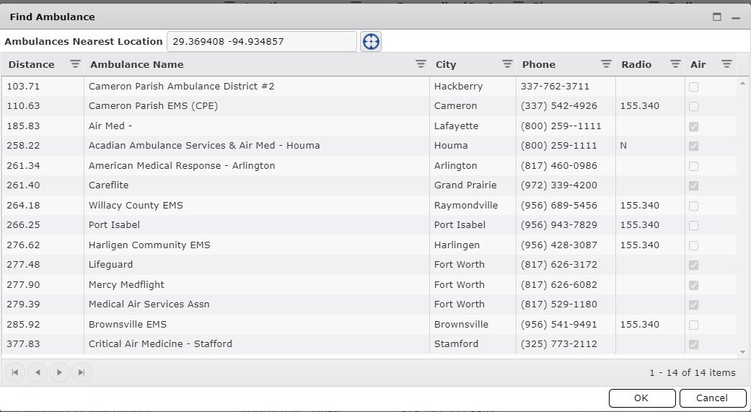Toggle Air checkbox for Cameron Parish EMS (CPE)
The width and height of the screenshot is (751, 412).
pos(693,106)
